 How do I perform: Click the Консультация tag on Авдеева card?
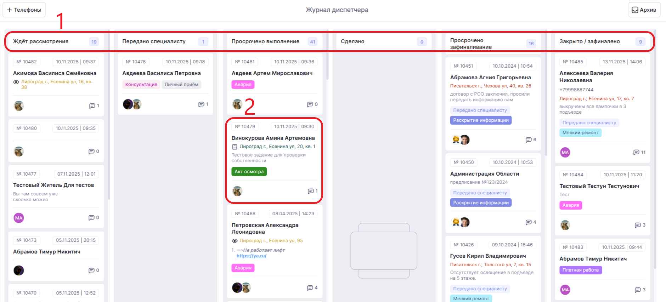[x=141, y=85]
